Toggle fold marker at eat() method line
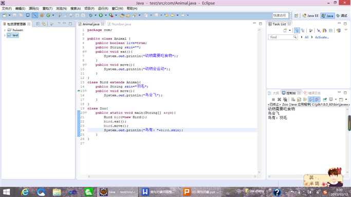The width and height of the screenshot is (351, 197). [x=85, y=52]
